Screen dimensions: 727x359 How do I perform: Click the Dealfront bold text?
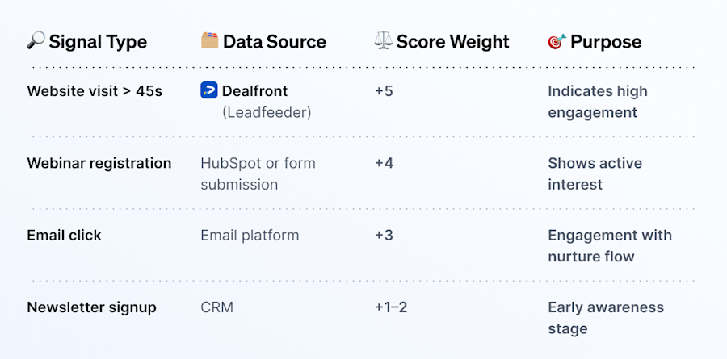tap(255, 91)
